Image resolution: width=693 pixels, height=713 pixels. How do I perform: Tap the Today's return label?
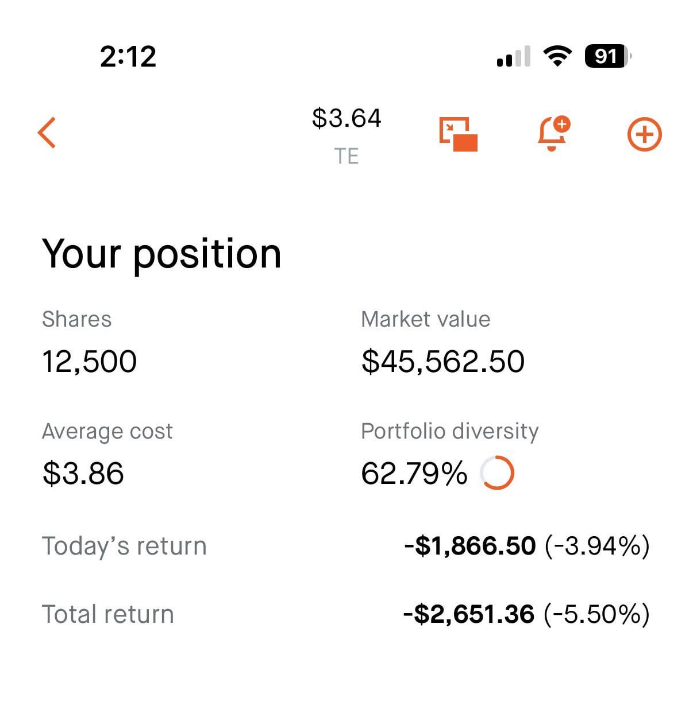click(124, 546)
